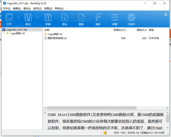Image resolution: width=171 pixels, height=137 pixels.
Task: Click the comment pane scroll down arrow
Action: (167, 128)
